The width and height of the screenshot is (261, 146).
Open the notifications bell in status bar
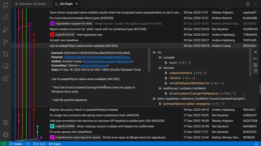tap(256, 144)
